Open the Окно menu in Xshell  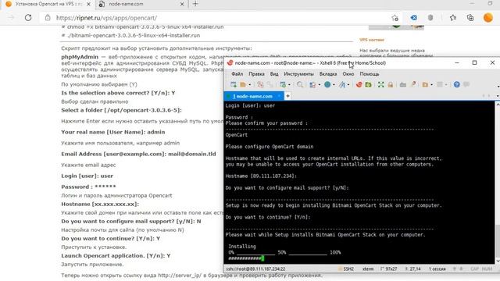pyautogui.click(x=348, y=74)
